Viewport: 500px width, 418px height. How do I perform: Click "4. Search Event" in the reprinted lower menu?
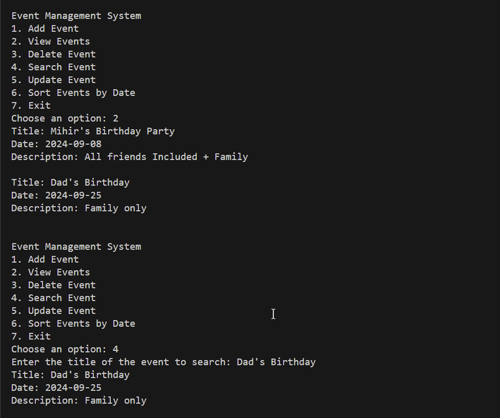coord(53,298)
